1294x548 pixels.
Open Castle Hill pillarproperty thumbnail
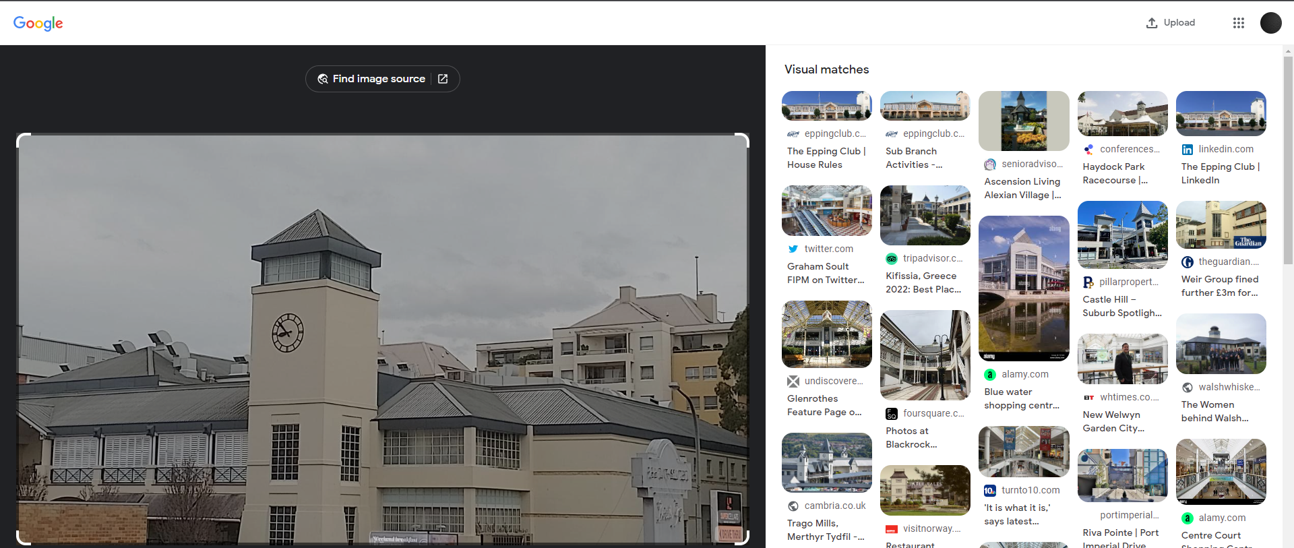pyautogui.click(x=1123, y=235)
